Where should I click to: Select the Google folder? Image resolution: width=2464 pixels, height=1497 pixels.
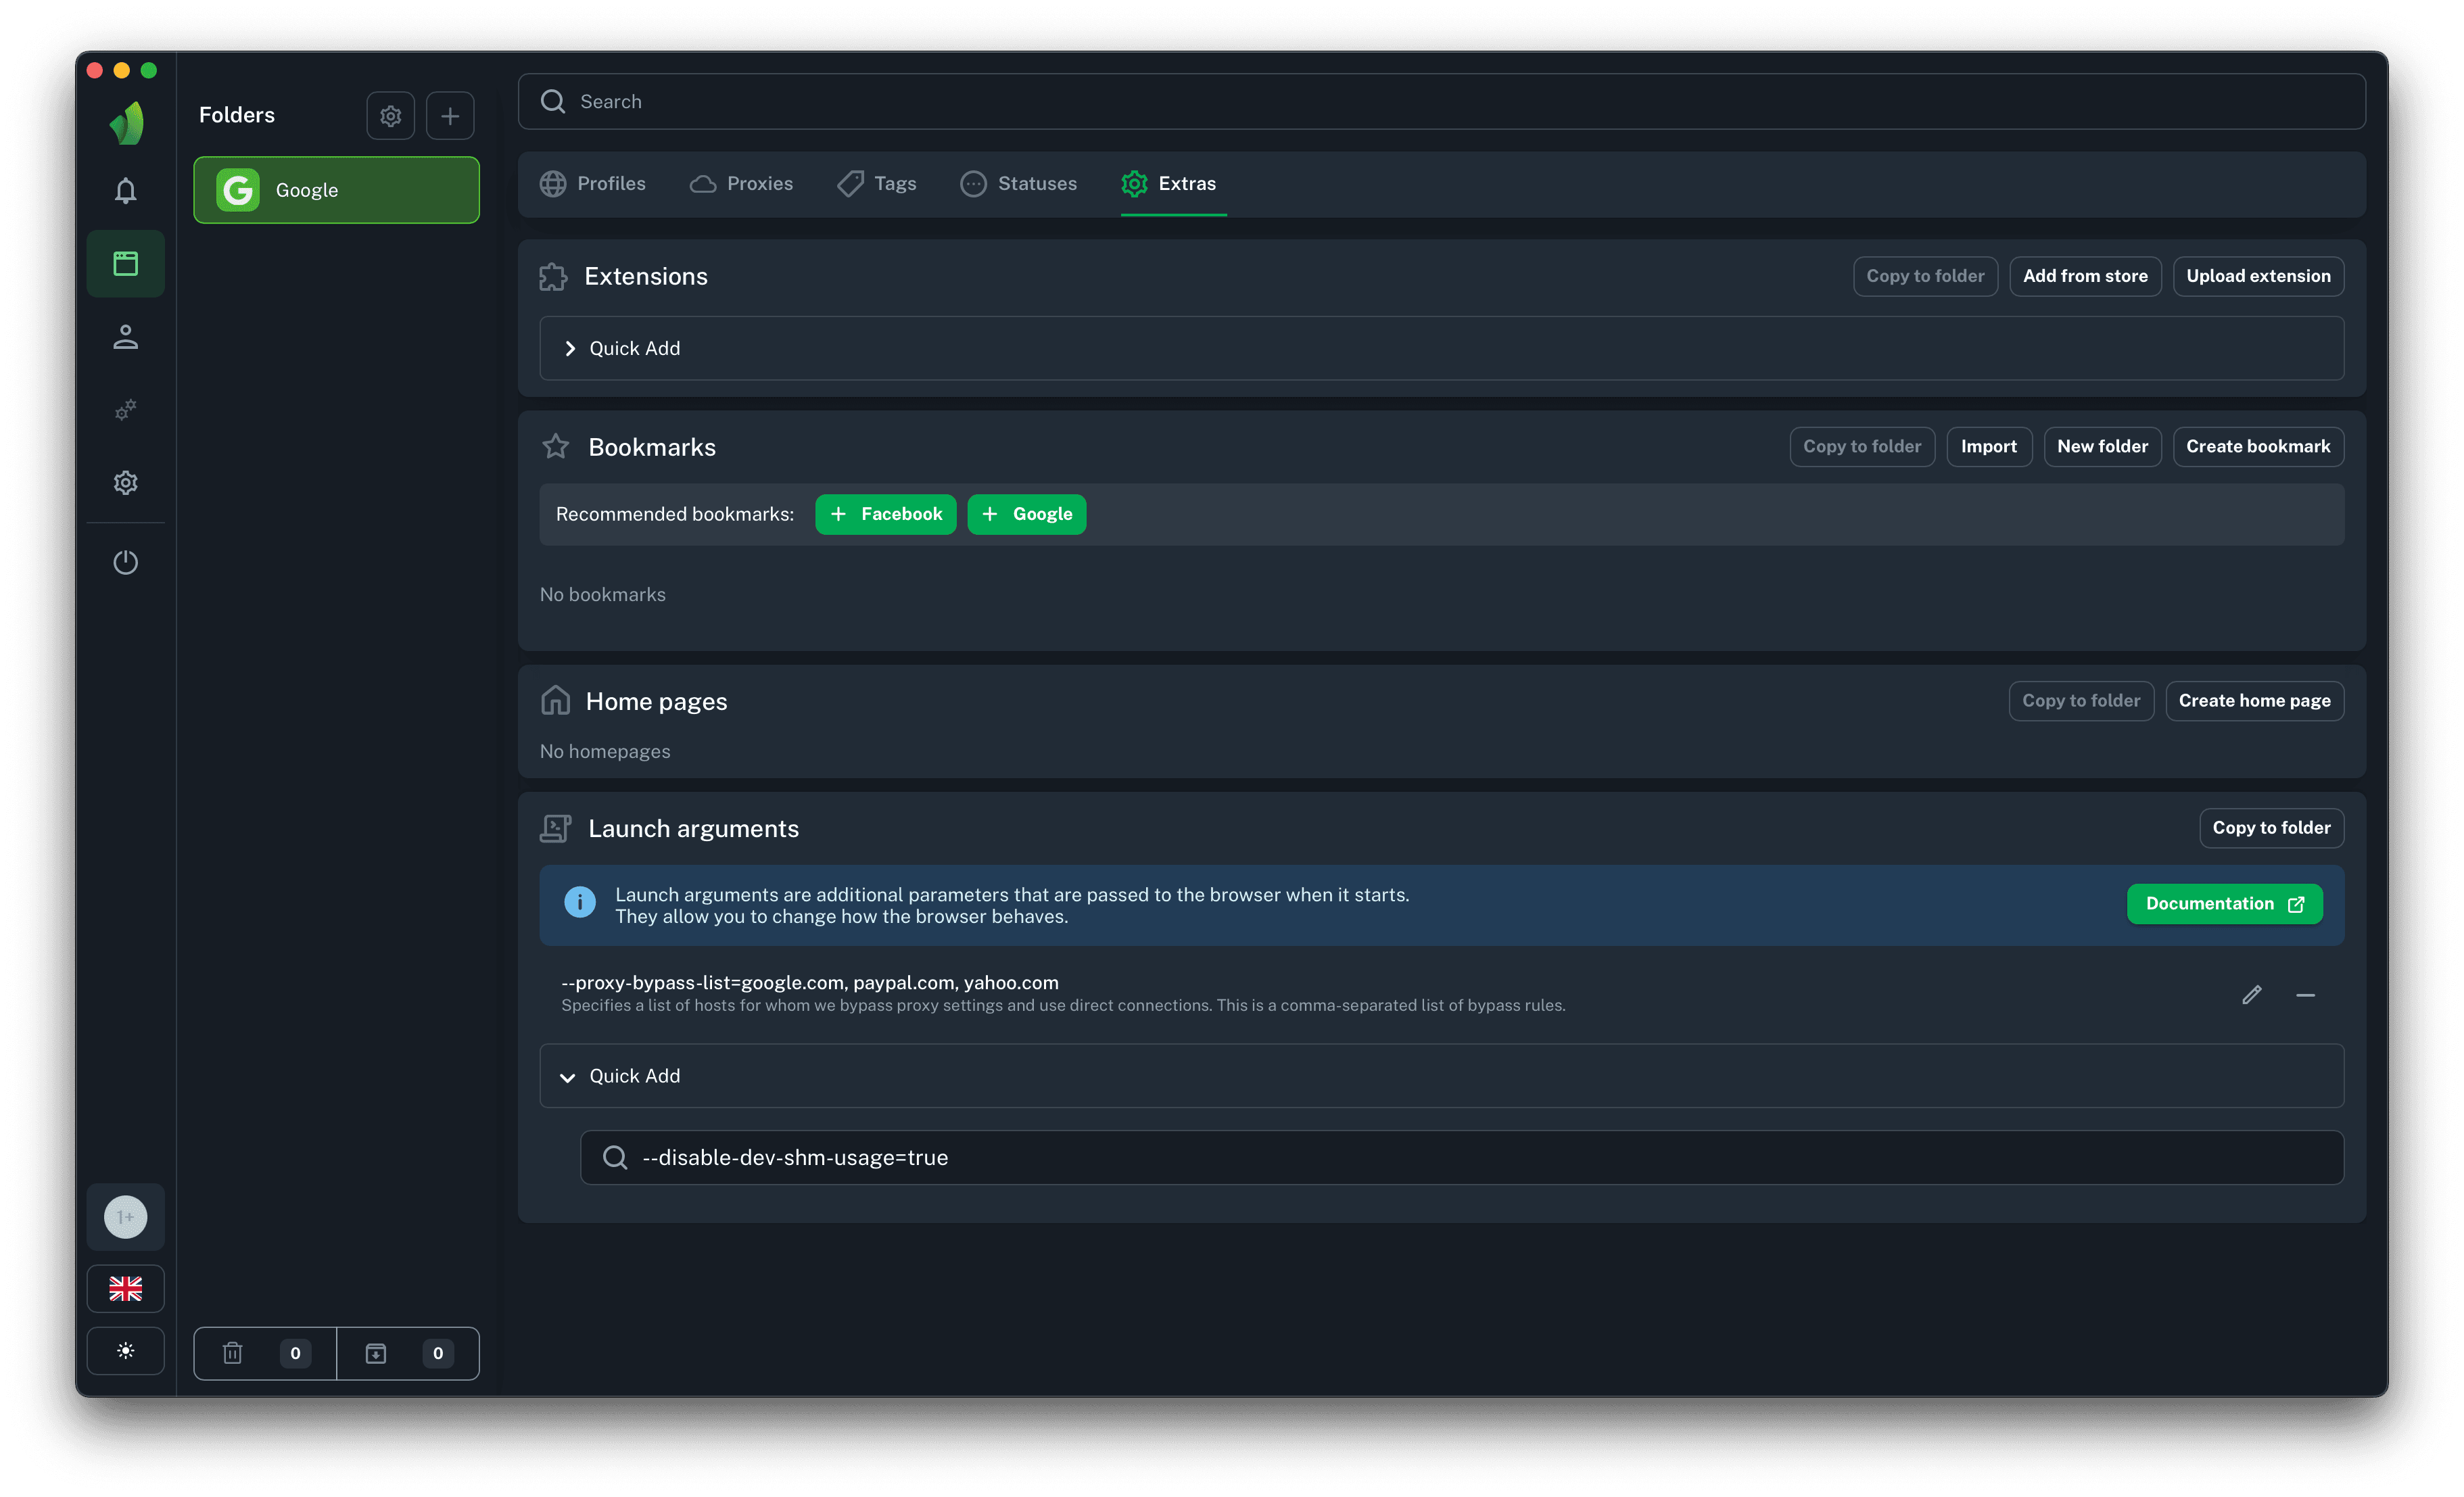[x=337, y=190]
